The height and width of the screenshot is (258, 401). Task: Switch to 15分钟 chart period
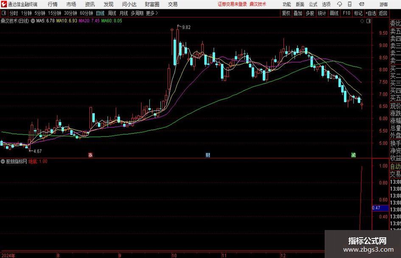54,13
